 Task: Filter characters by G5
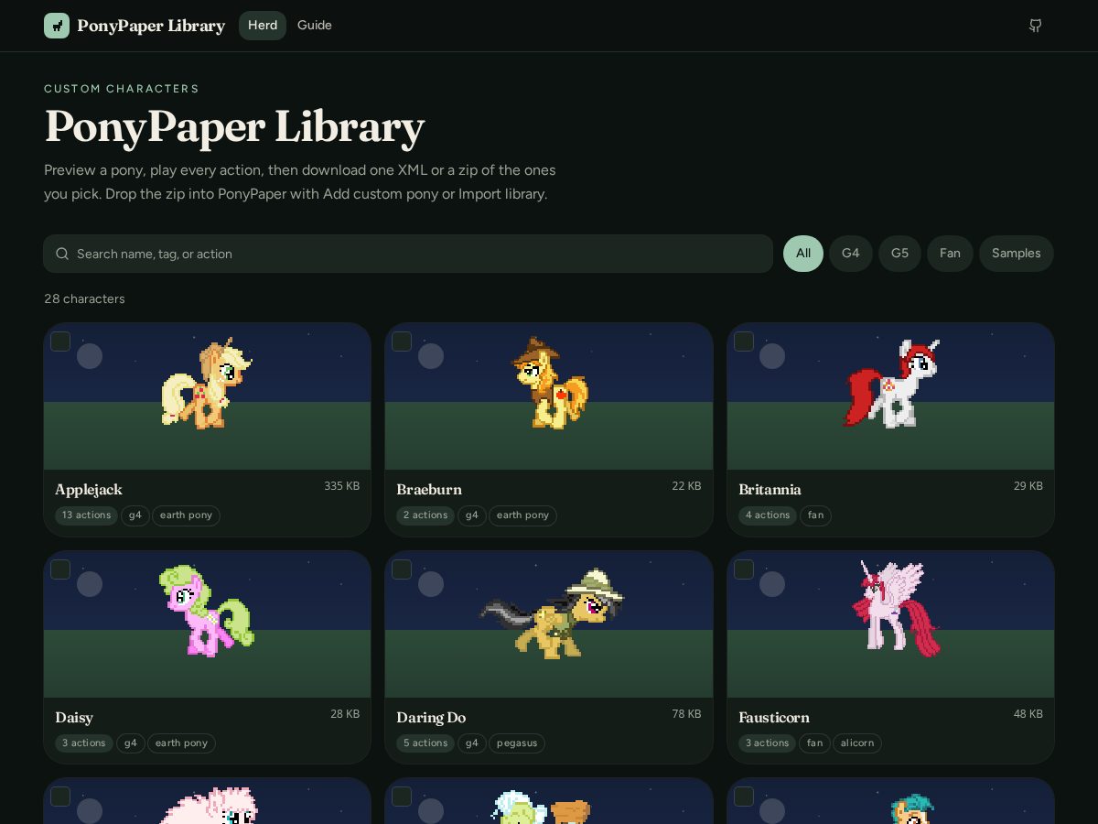point(900,254)
